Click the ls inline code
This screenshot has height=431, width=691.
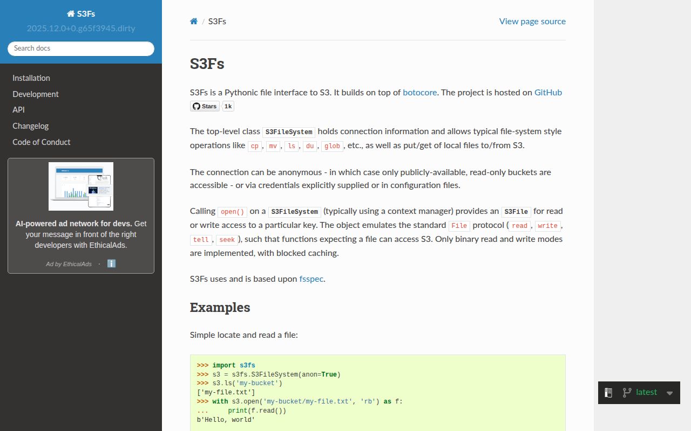pyautogui.click(x=292, y=146)
